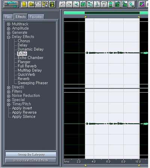Click the bottom selection end marker
150x168 pixels.
tap(139, 165)
